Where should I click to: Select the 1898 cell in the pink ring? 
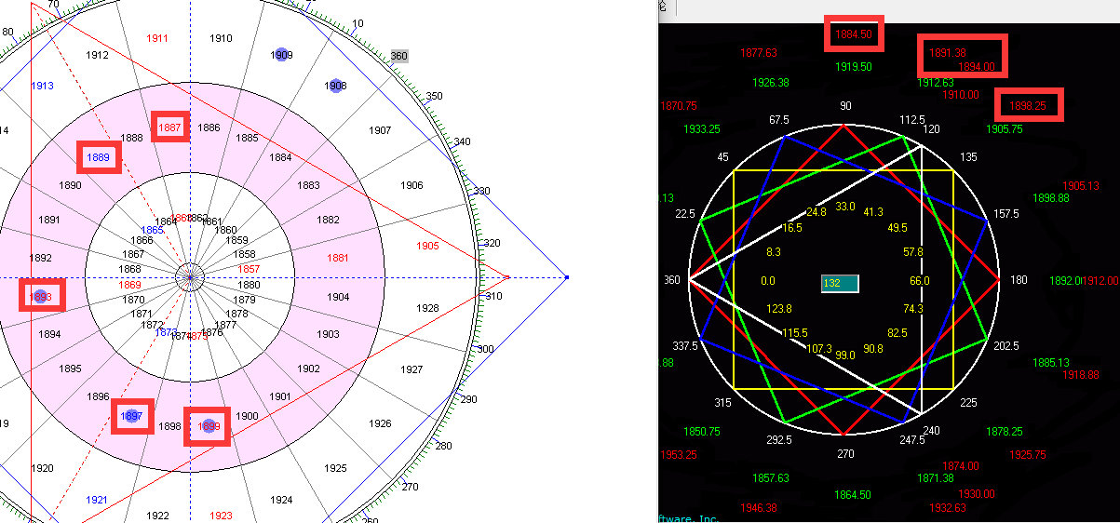tap(169, 426)
